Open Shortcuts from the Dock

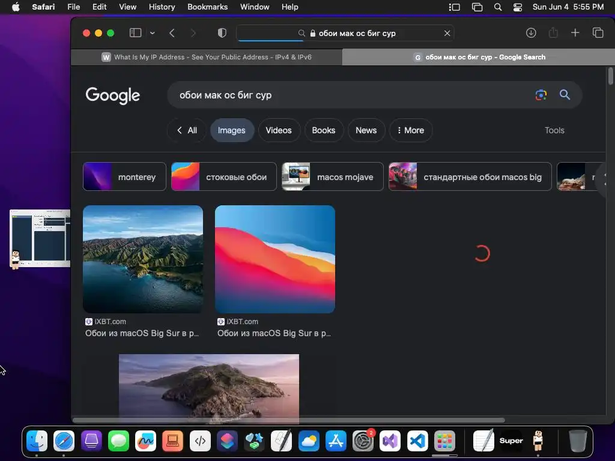(227, 441)
